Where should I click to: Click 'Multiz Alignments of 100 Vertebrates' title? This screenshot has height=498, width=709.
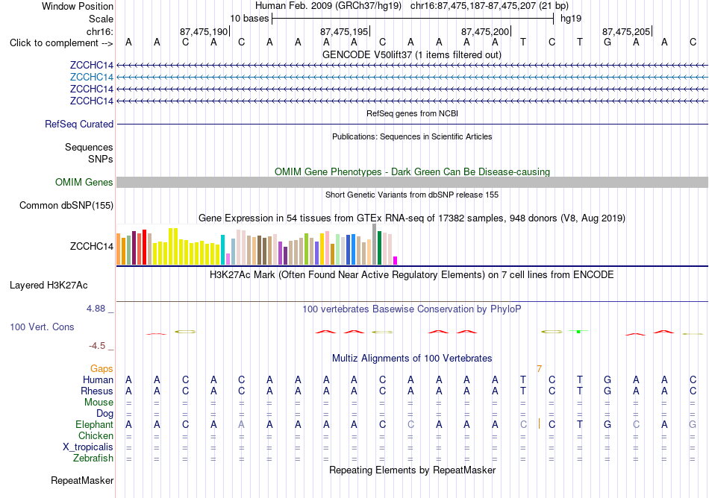[x=412, y=358]
